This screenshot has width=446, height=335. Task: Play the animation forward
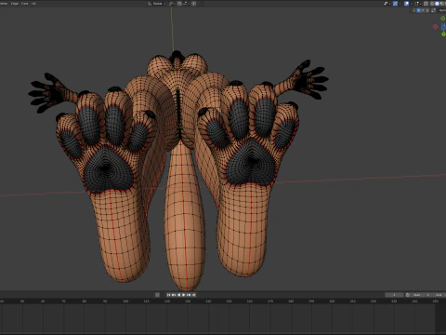click(x=184, y=295)
